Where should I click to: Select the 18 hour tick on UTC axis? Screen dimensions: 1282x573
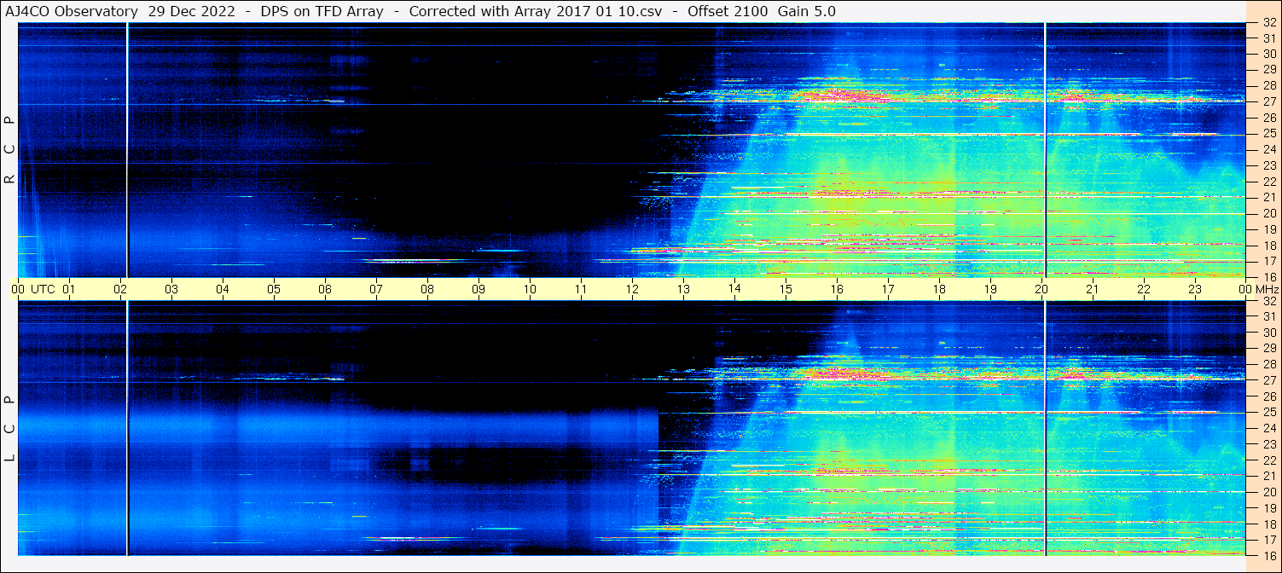tap(939, 289)
